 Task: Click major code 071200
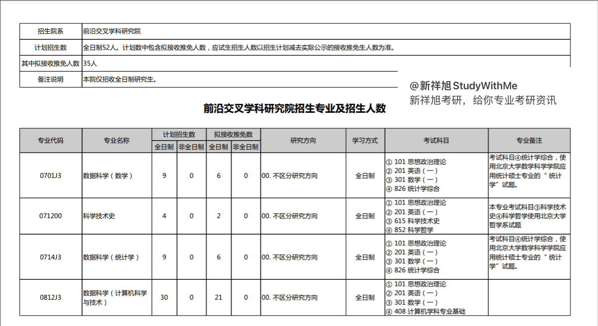[51, 216]
